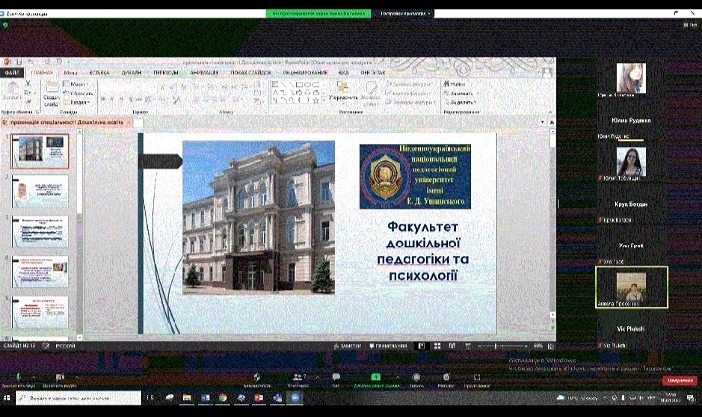
Task: Open the Упорядочить arrange dropdown
Action: coord(342,93)
